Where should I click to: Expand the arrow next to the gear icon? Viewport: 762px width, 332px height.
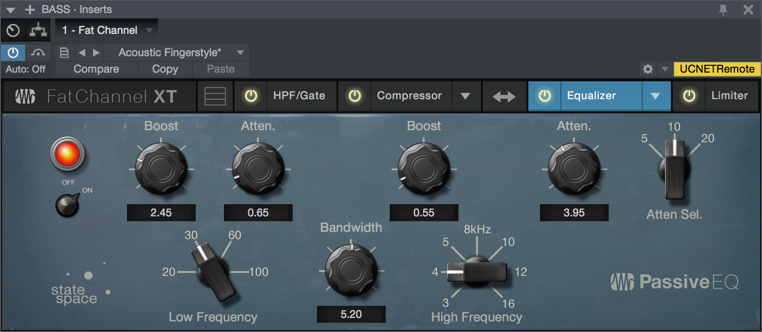point(665,69)
